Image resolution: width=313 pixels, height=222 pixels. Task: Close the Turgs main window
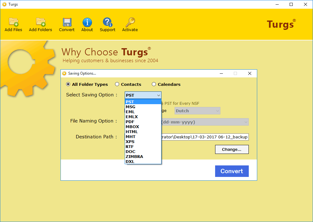pos(306,4)
